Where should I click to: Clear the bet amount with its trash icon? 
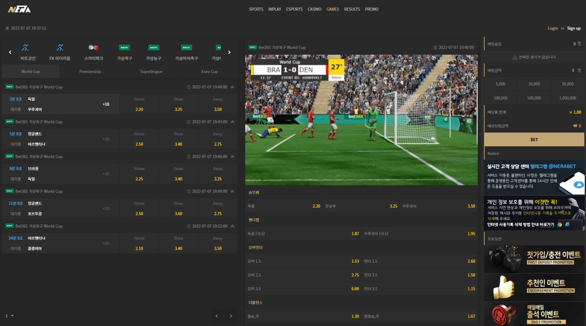[579, 70]
